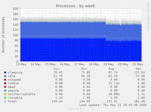Select the 'paging' legend label
Viewport: 151px width, 112px height.
(13, 91)
